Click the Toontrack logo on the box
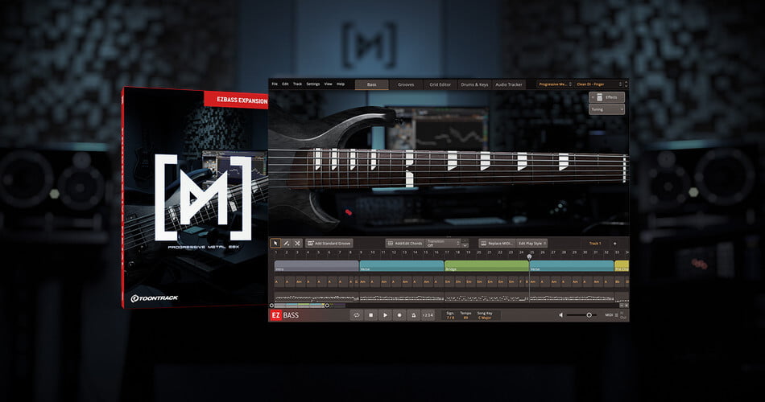765x402 pixels. (x=155, y=298)
